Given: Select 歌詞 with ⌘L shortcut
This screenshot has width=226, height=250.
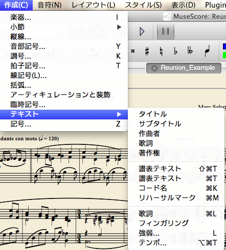Looking at the screenshot, I should point(176,214).
